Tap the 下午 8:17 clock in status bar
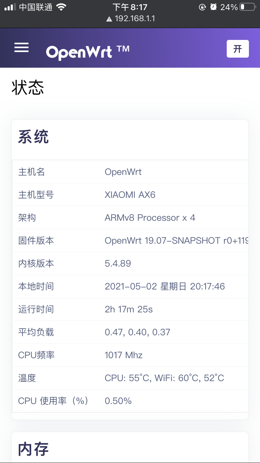 [x=130, y=7]
